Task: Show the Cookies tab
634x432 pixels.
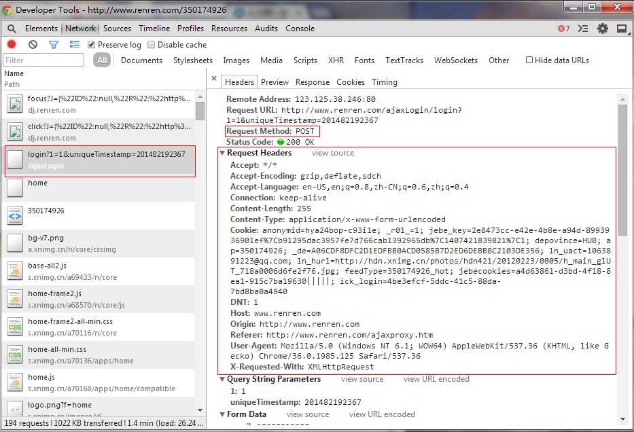Action: point(351,82)
